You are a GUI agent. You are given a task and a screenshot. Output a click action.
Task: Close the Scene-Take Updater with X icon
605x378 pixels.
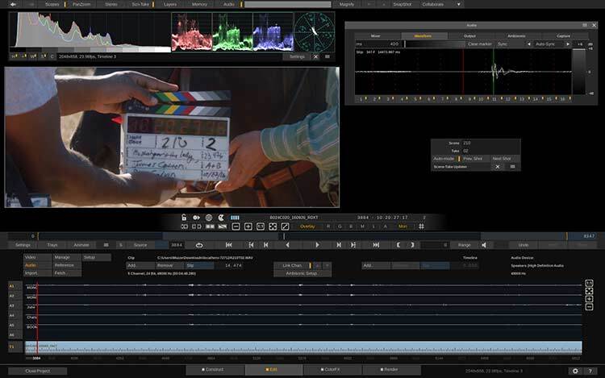(498, 167)
